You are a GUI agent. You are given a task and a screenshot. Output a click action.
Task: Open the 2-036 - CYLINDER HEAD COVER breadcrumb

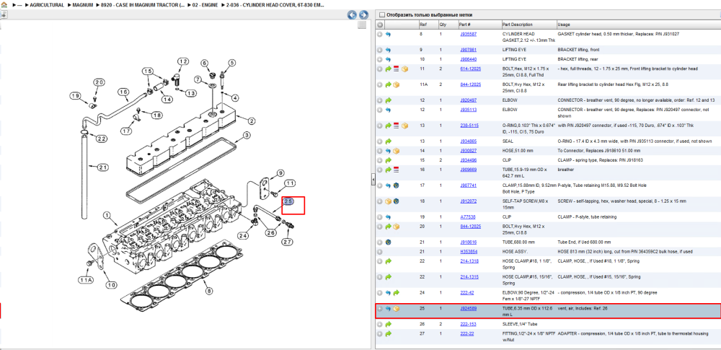pyautogui.click(x=275, y=5)
